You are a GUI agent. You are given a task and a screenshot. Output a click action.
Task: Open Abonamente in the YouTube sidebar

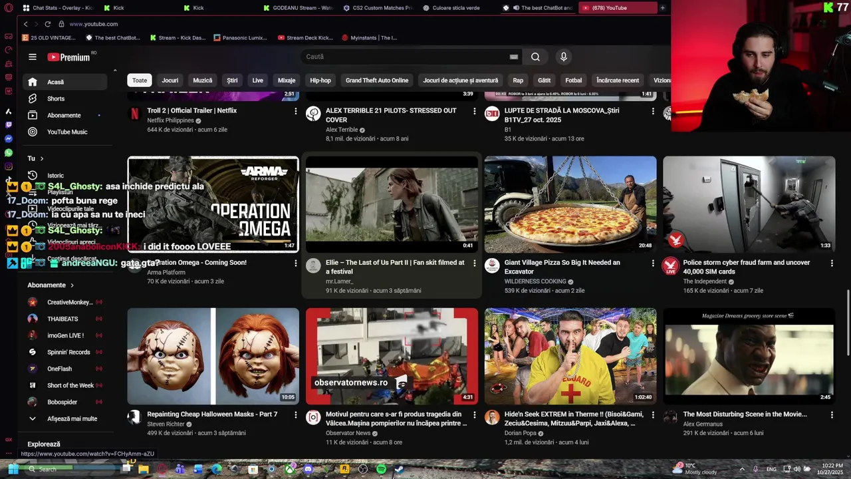coord(64,115)
